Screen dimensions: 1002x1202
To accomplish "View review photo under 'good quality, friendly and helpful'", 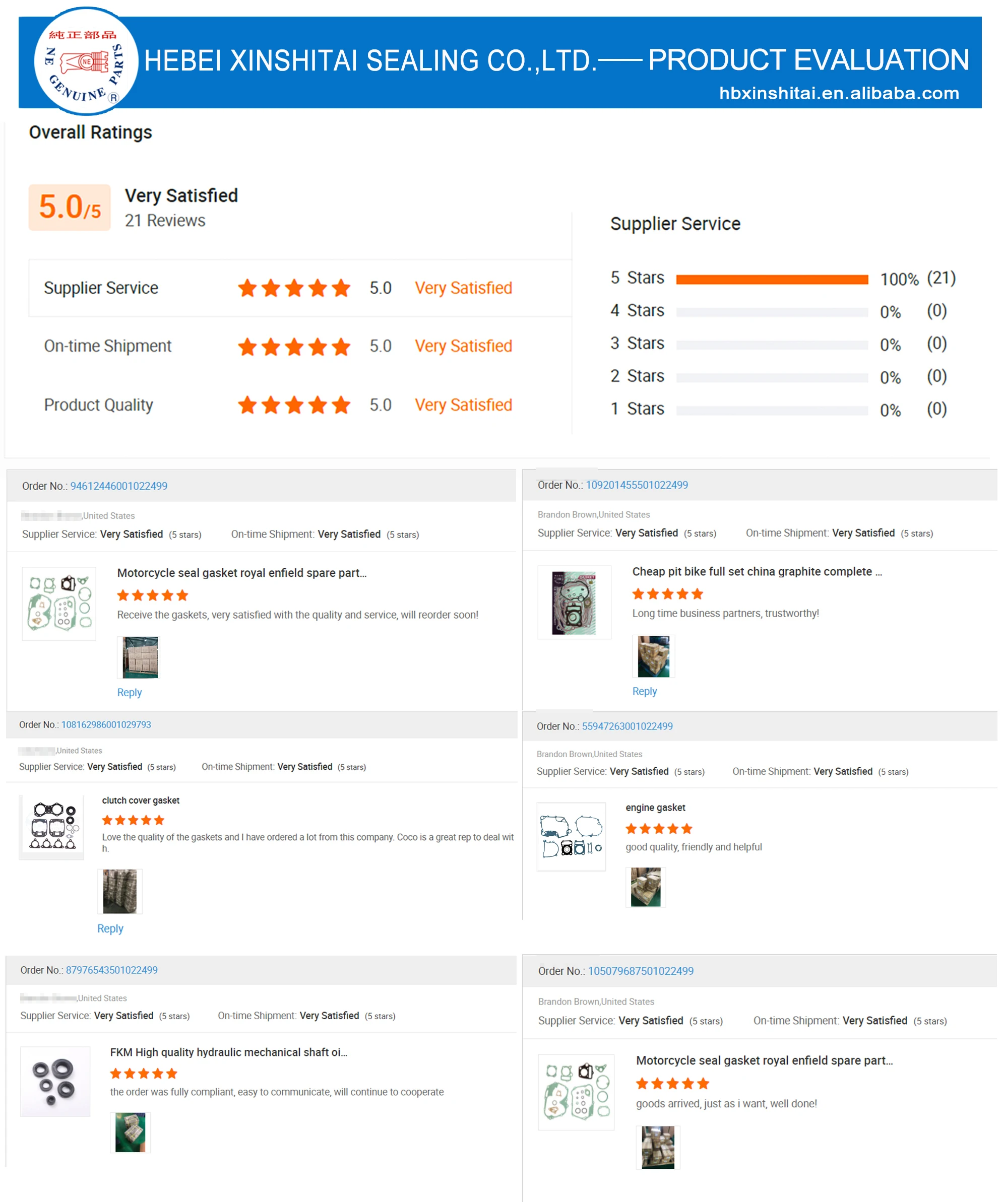I will pos(645,887).
